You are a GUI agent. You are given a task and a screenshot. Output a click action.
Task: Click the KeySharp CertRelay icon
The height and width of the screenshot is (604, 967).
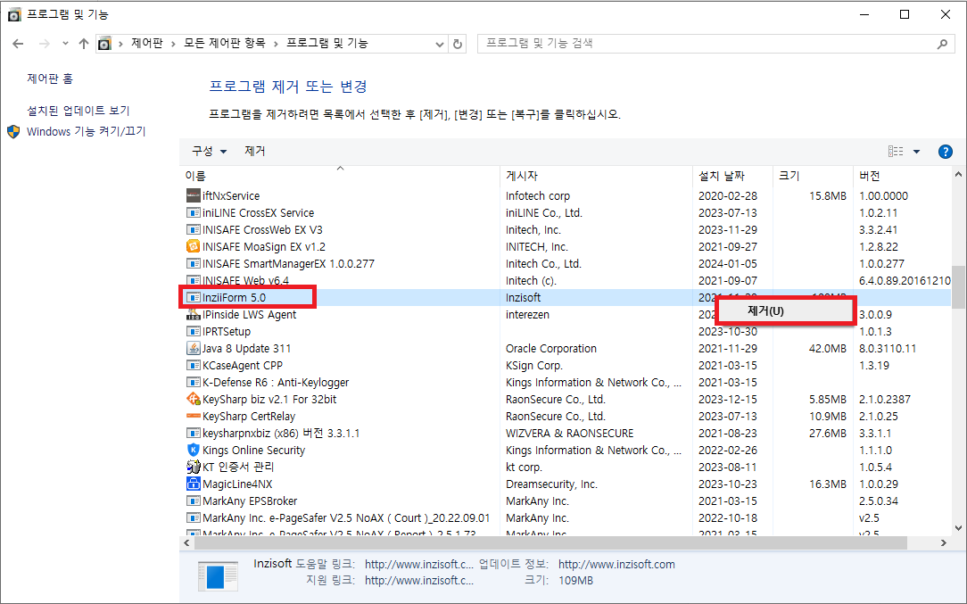[x=193, y=417]
